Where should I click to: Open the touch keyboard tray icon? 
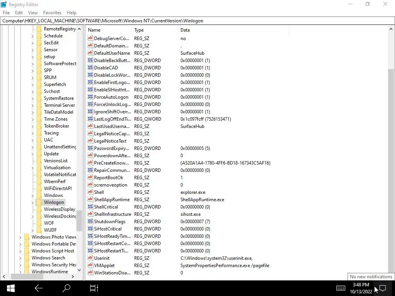(x=341, y=288)
